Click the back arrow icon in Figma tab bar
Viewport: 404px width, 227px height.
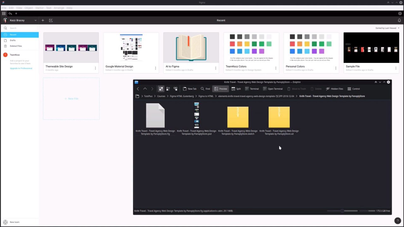pyautogui.click(x=10, y=14)
